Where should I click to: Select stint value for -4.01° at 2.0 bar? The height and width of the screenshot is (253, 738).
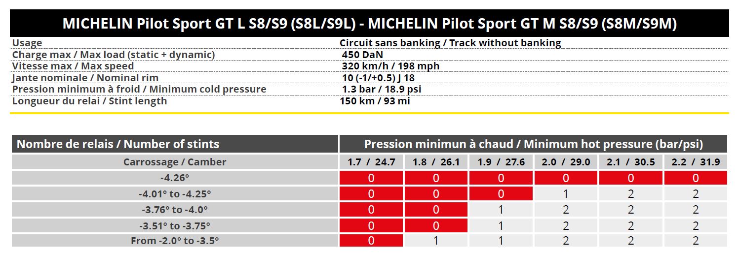566,193
